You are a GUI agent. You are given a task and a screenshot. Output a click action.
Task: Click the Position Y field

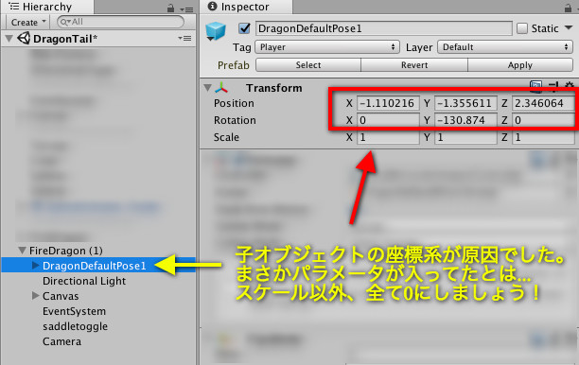coord(465,103)
